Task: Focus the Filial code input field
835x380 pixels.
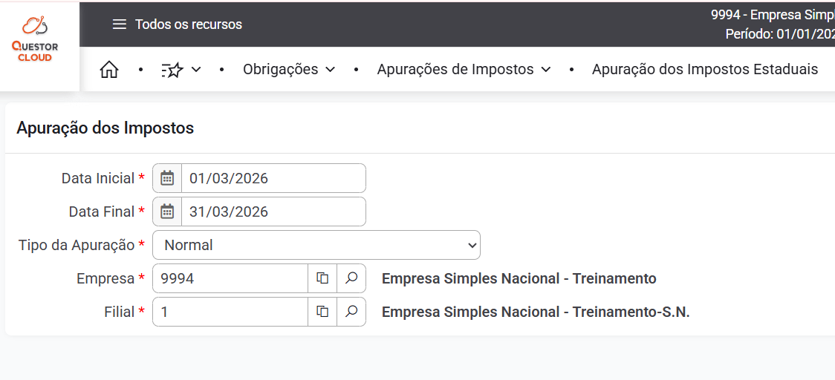Action: [230, 312]
